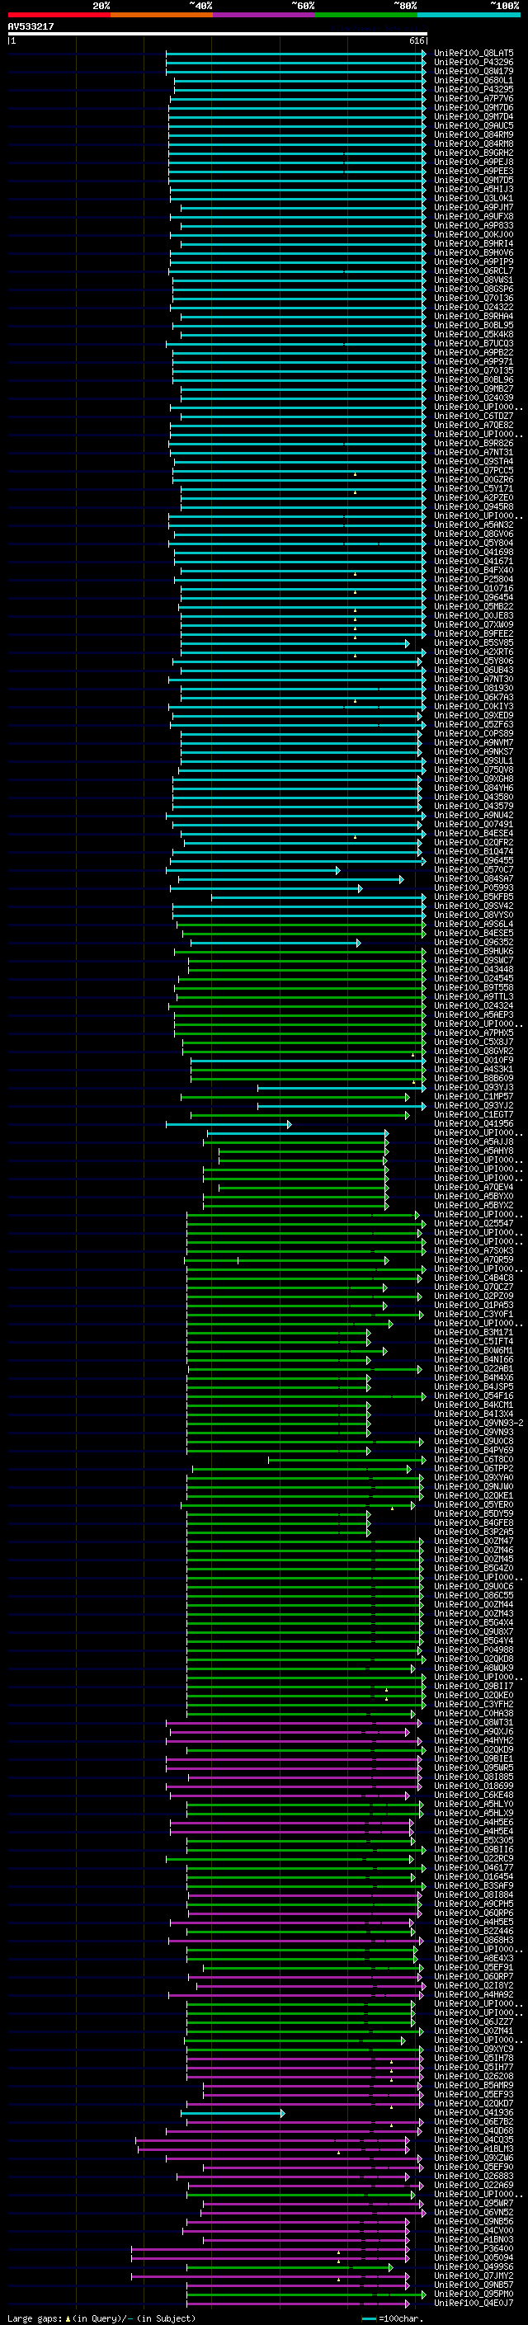
Task: Open the UniRef100_P43296 hit label
Action: point(474,63)
